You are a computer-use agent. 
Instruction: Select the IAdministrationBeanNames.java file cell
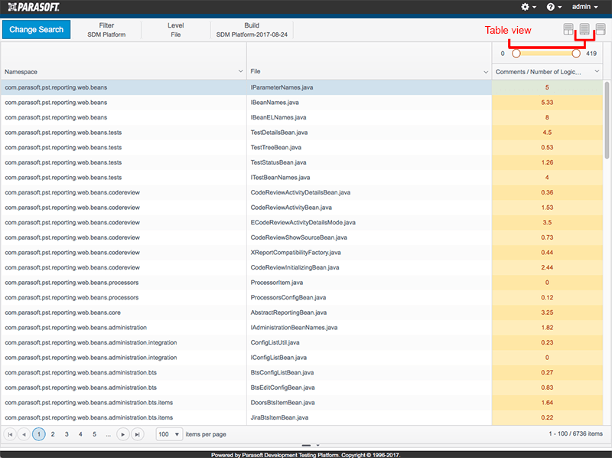click(369, 328)
